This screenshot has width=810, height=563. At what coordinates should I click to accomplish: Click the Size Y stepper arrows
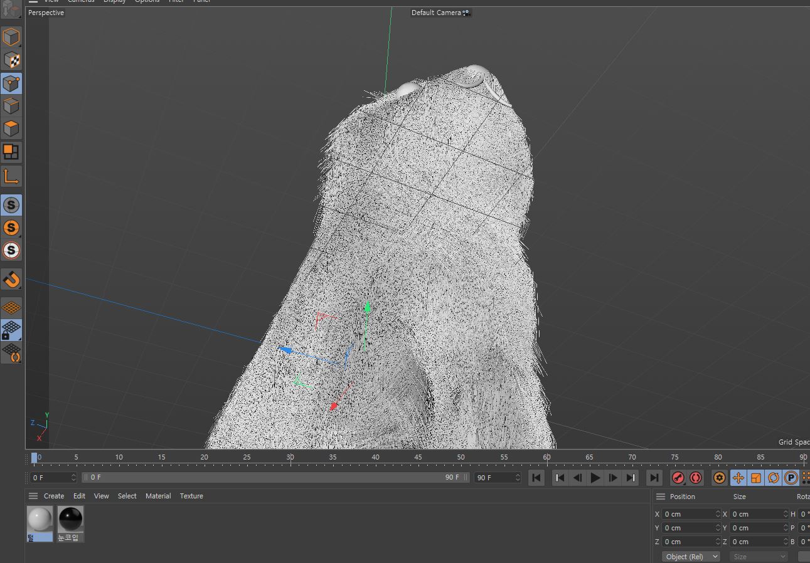click(786, 528)
